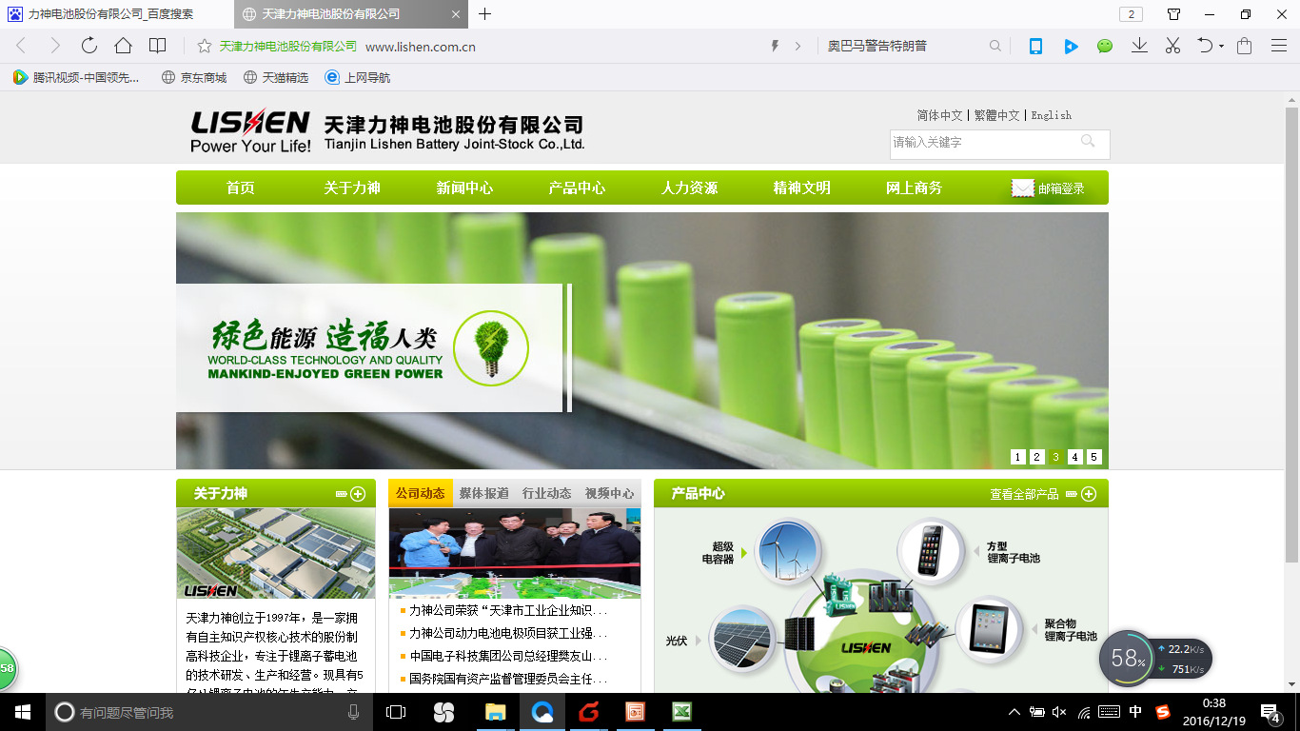
Task: Open the 精神文明 navigation menu
Action: click(x=801, y=188)
